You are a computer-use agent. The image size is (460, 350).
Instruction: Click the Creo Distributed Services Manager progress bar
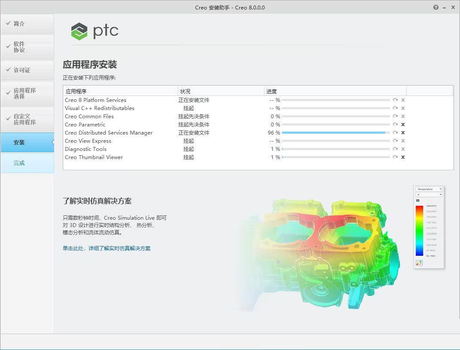(x=336, y=132)
